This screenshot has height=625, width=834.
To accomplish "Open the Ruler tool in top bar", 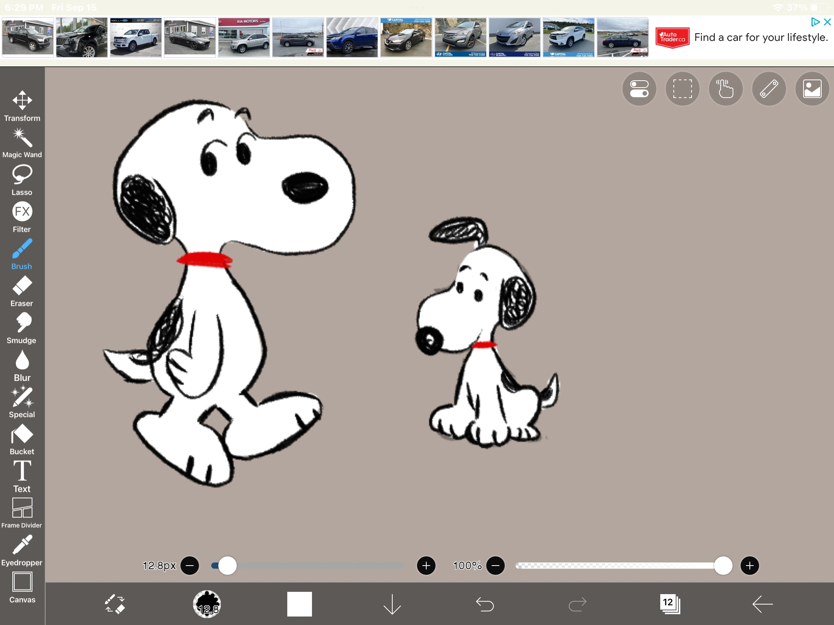I will [768, 89].
